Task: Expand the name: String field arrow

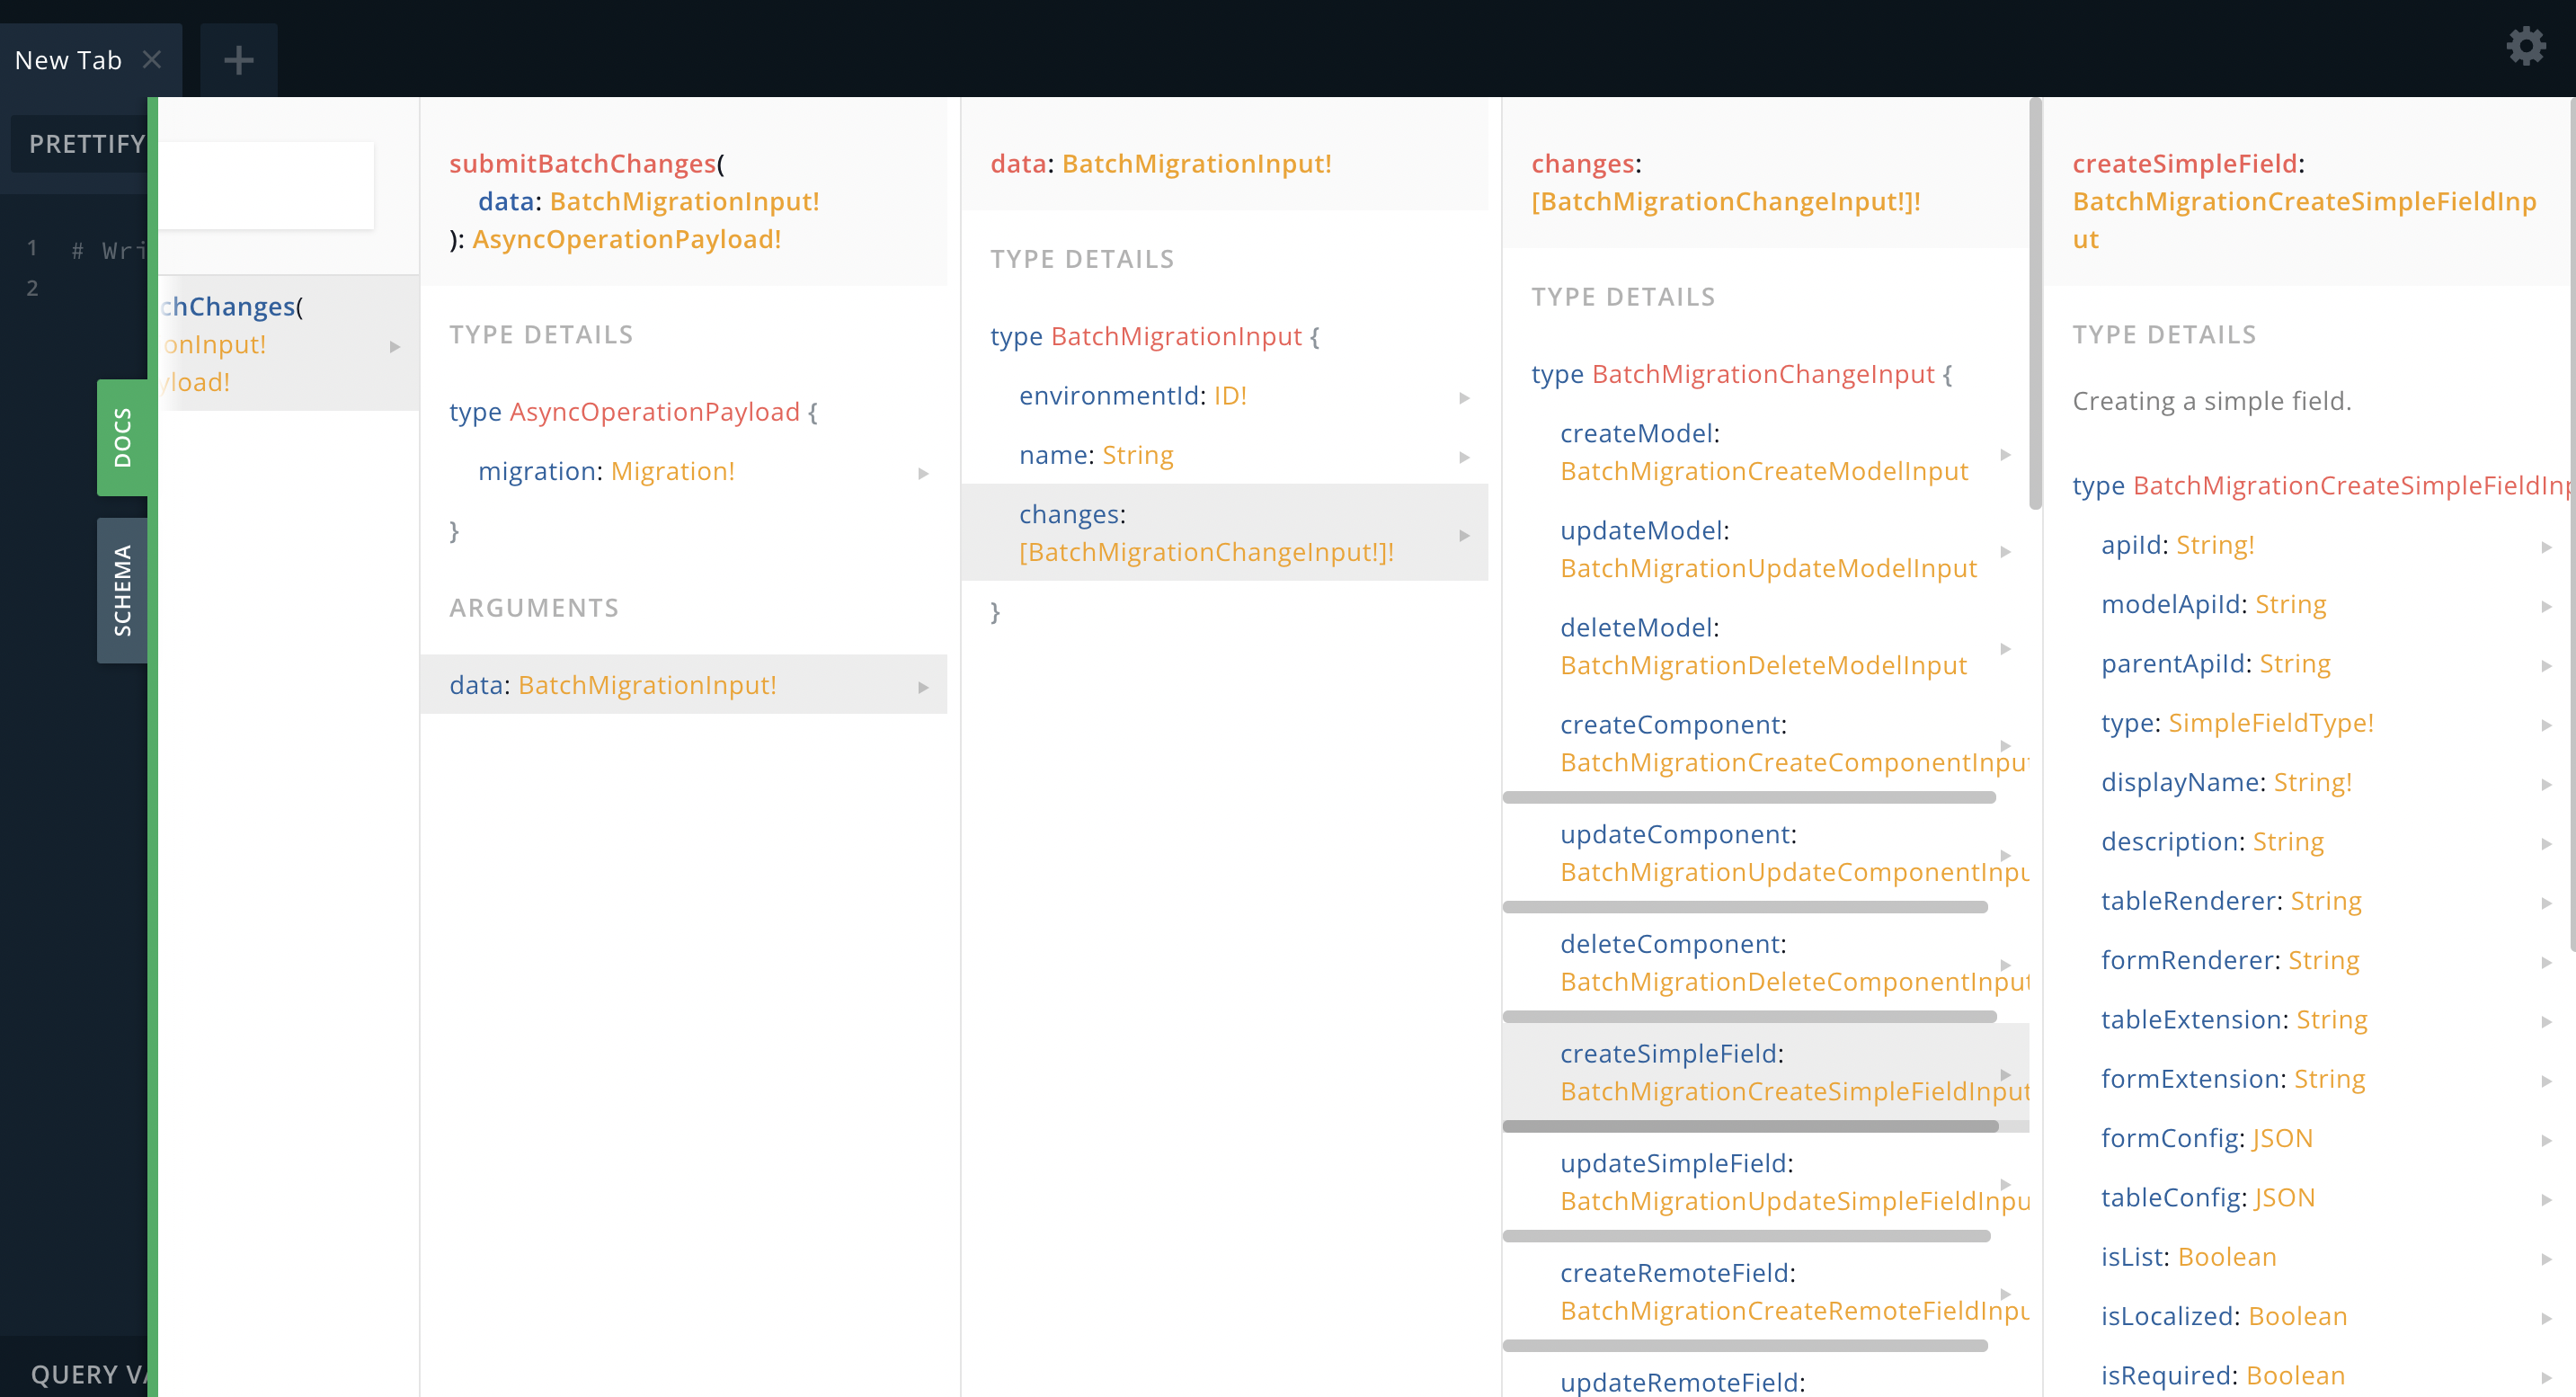Action: (1464, 457)
